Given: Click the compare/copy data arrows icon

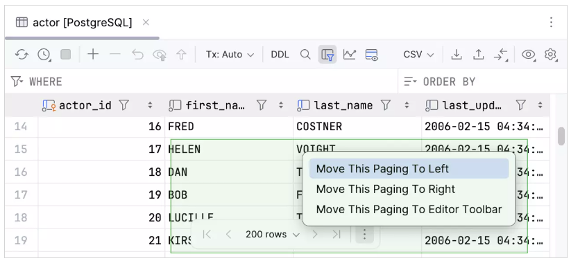Looking at the screenshot, I should (501, 55).
